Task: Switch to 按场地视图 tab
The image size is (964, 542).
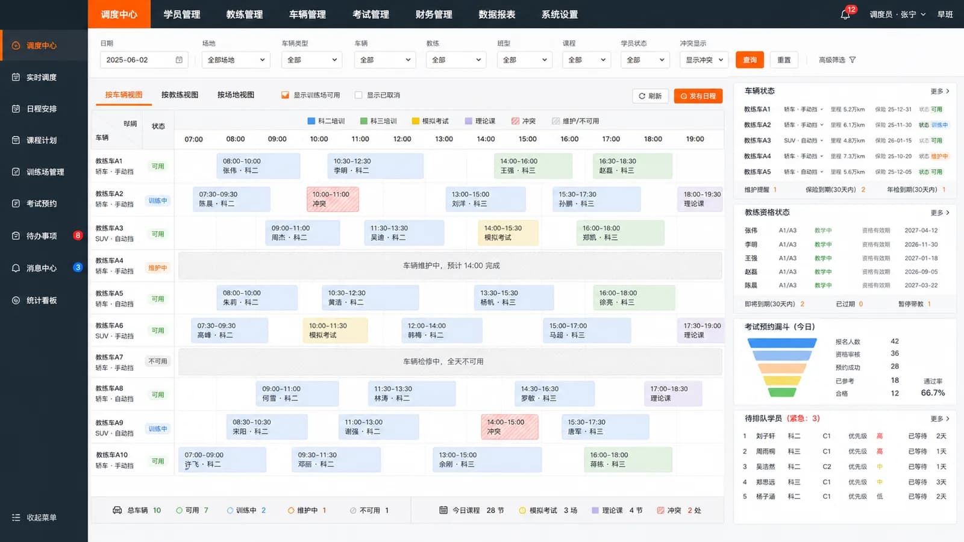Action: pyautogui.click(x=236, y=95)
